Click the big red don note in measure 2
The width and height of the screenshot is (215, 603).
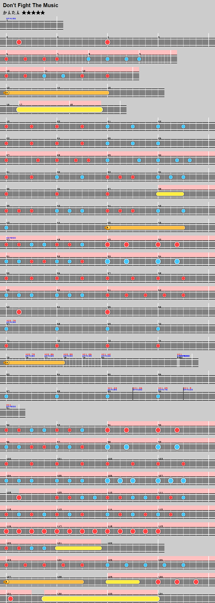[x=19, y=42]
